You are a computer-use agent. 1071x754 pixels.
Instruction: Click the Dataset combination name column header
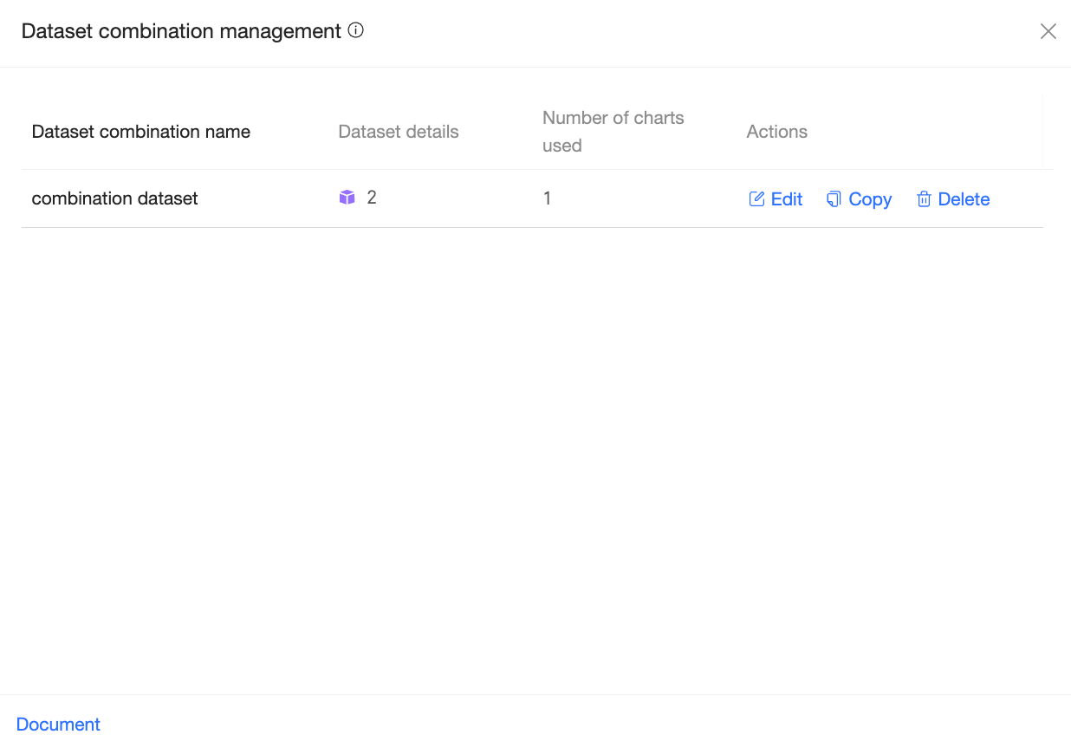(x=141, y=132)
